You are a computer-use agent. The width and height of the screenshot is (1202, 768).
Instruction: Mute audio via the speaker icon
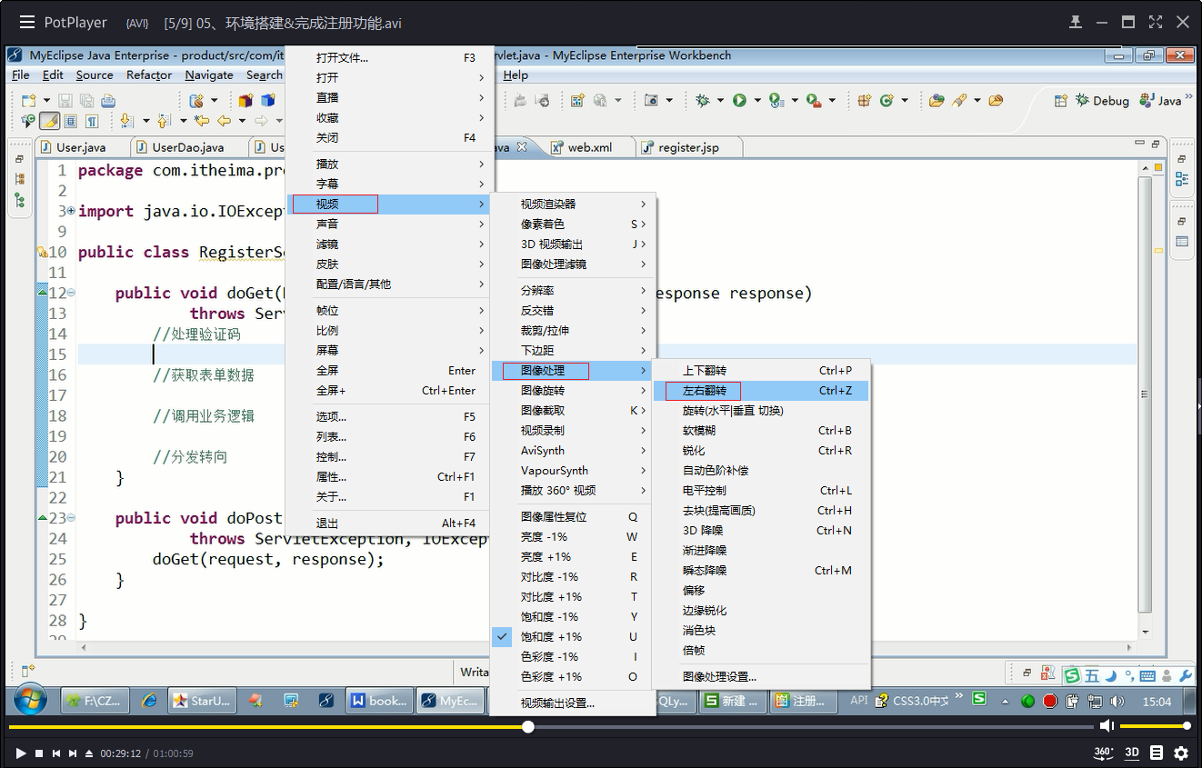[x=1107, y=726]
